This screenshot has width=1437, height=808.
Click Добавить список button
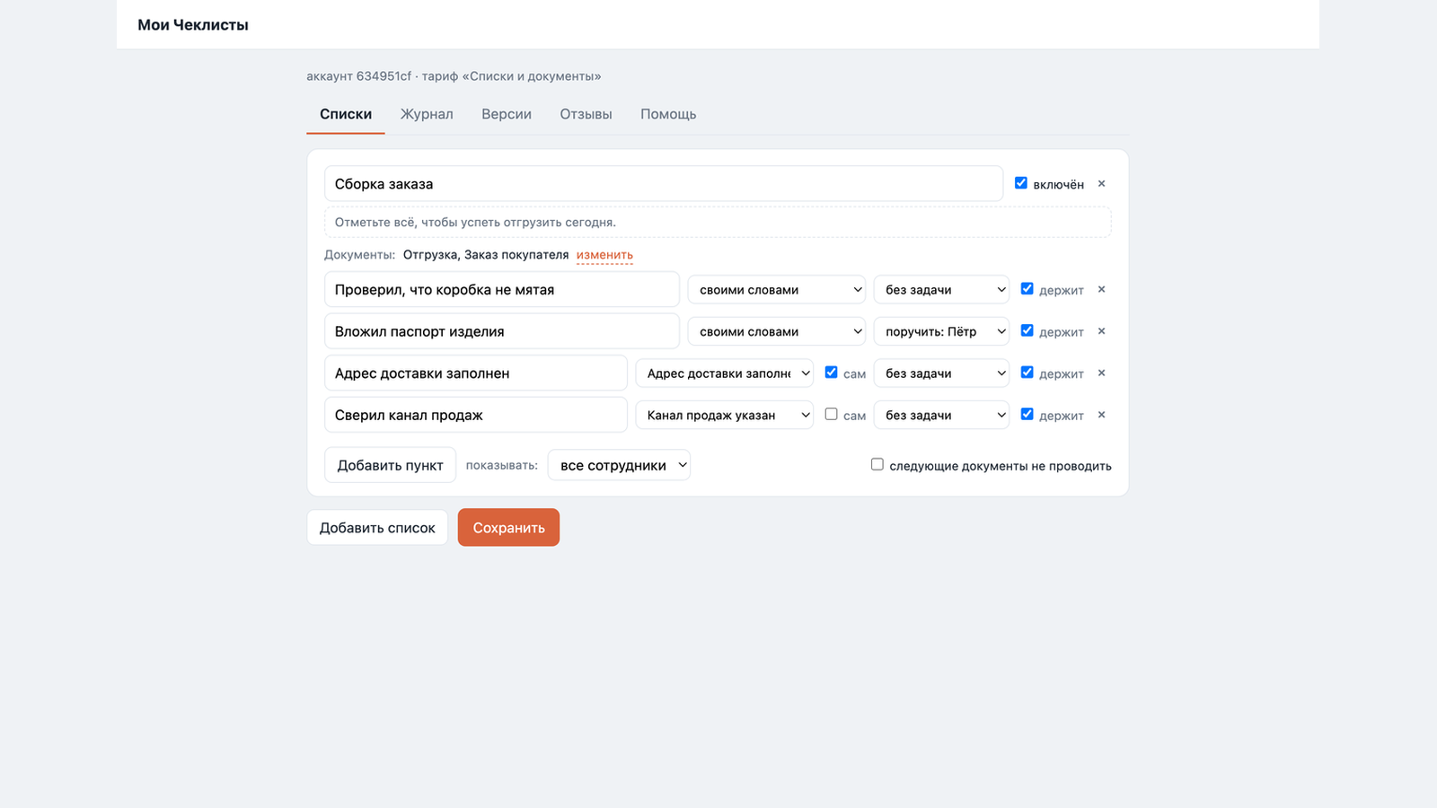377,528
